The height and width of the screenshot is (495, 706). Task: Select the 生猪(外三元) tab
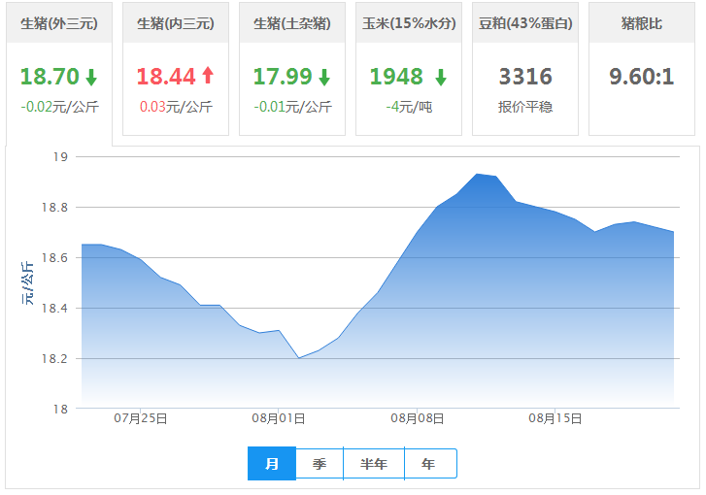pyautogui.click(x=59, y=23)
